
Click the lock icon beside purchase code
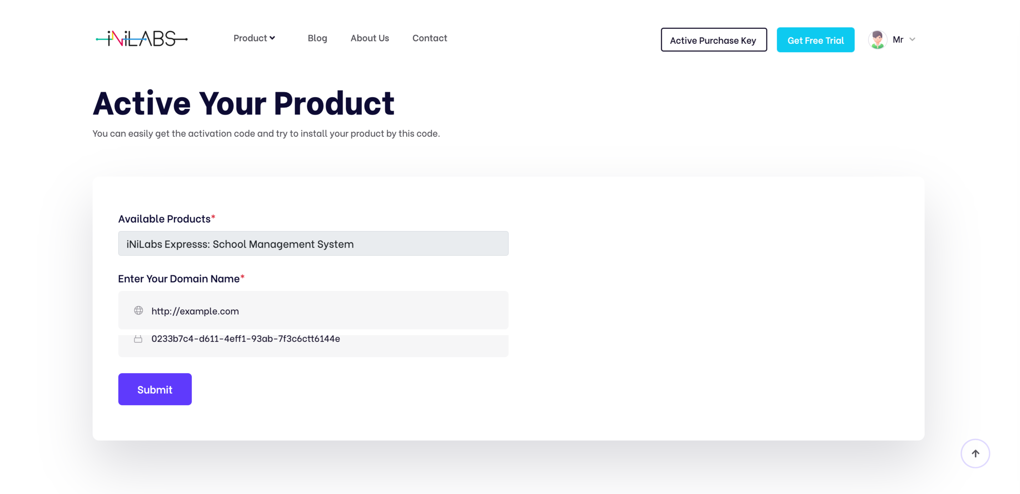coord(138,339)
